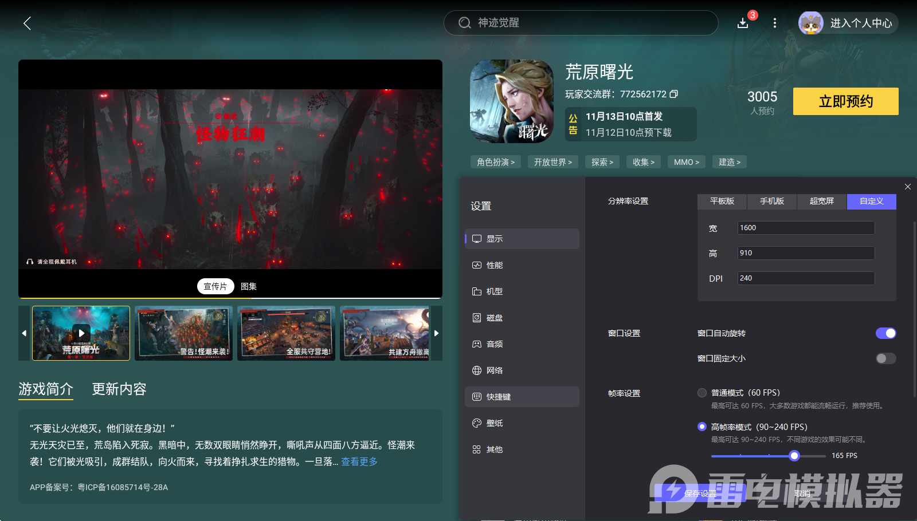This screenshot has height=521, width=917.
Task: Expand the 开放世界 tag
Action: 553,162
